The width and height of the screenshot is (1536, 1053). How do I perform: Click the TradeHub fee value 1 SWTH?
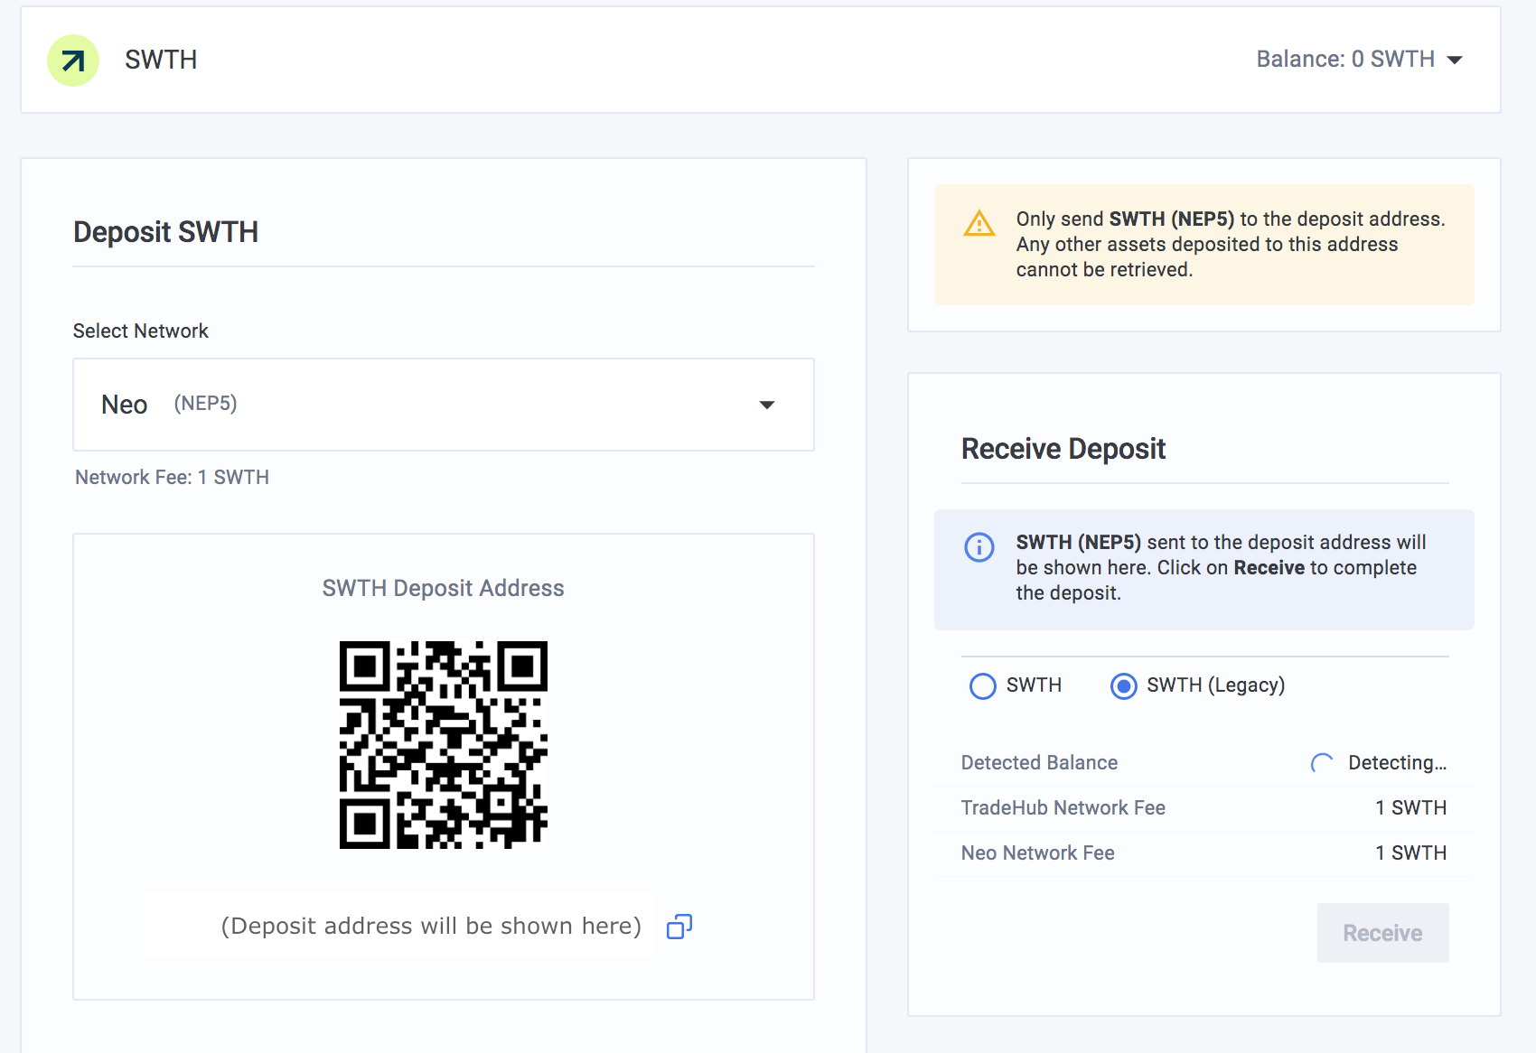(1410, 807)
